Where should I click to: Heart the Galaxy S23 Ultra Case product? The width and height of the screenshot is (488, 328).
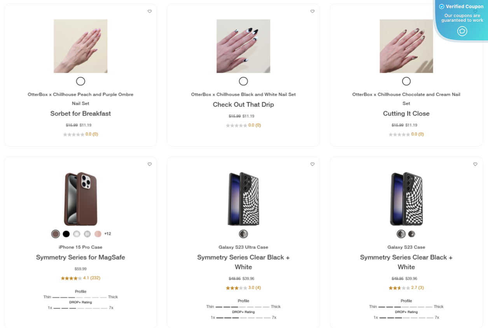312,164
